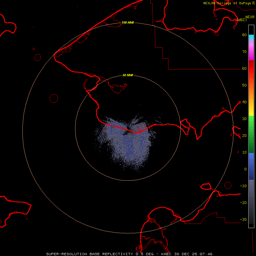Click the 70 value on the dBZ scale
256x256 pixels.
coord(244,52)
